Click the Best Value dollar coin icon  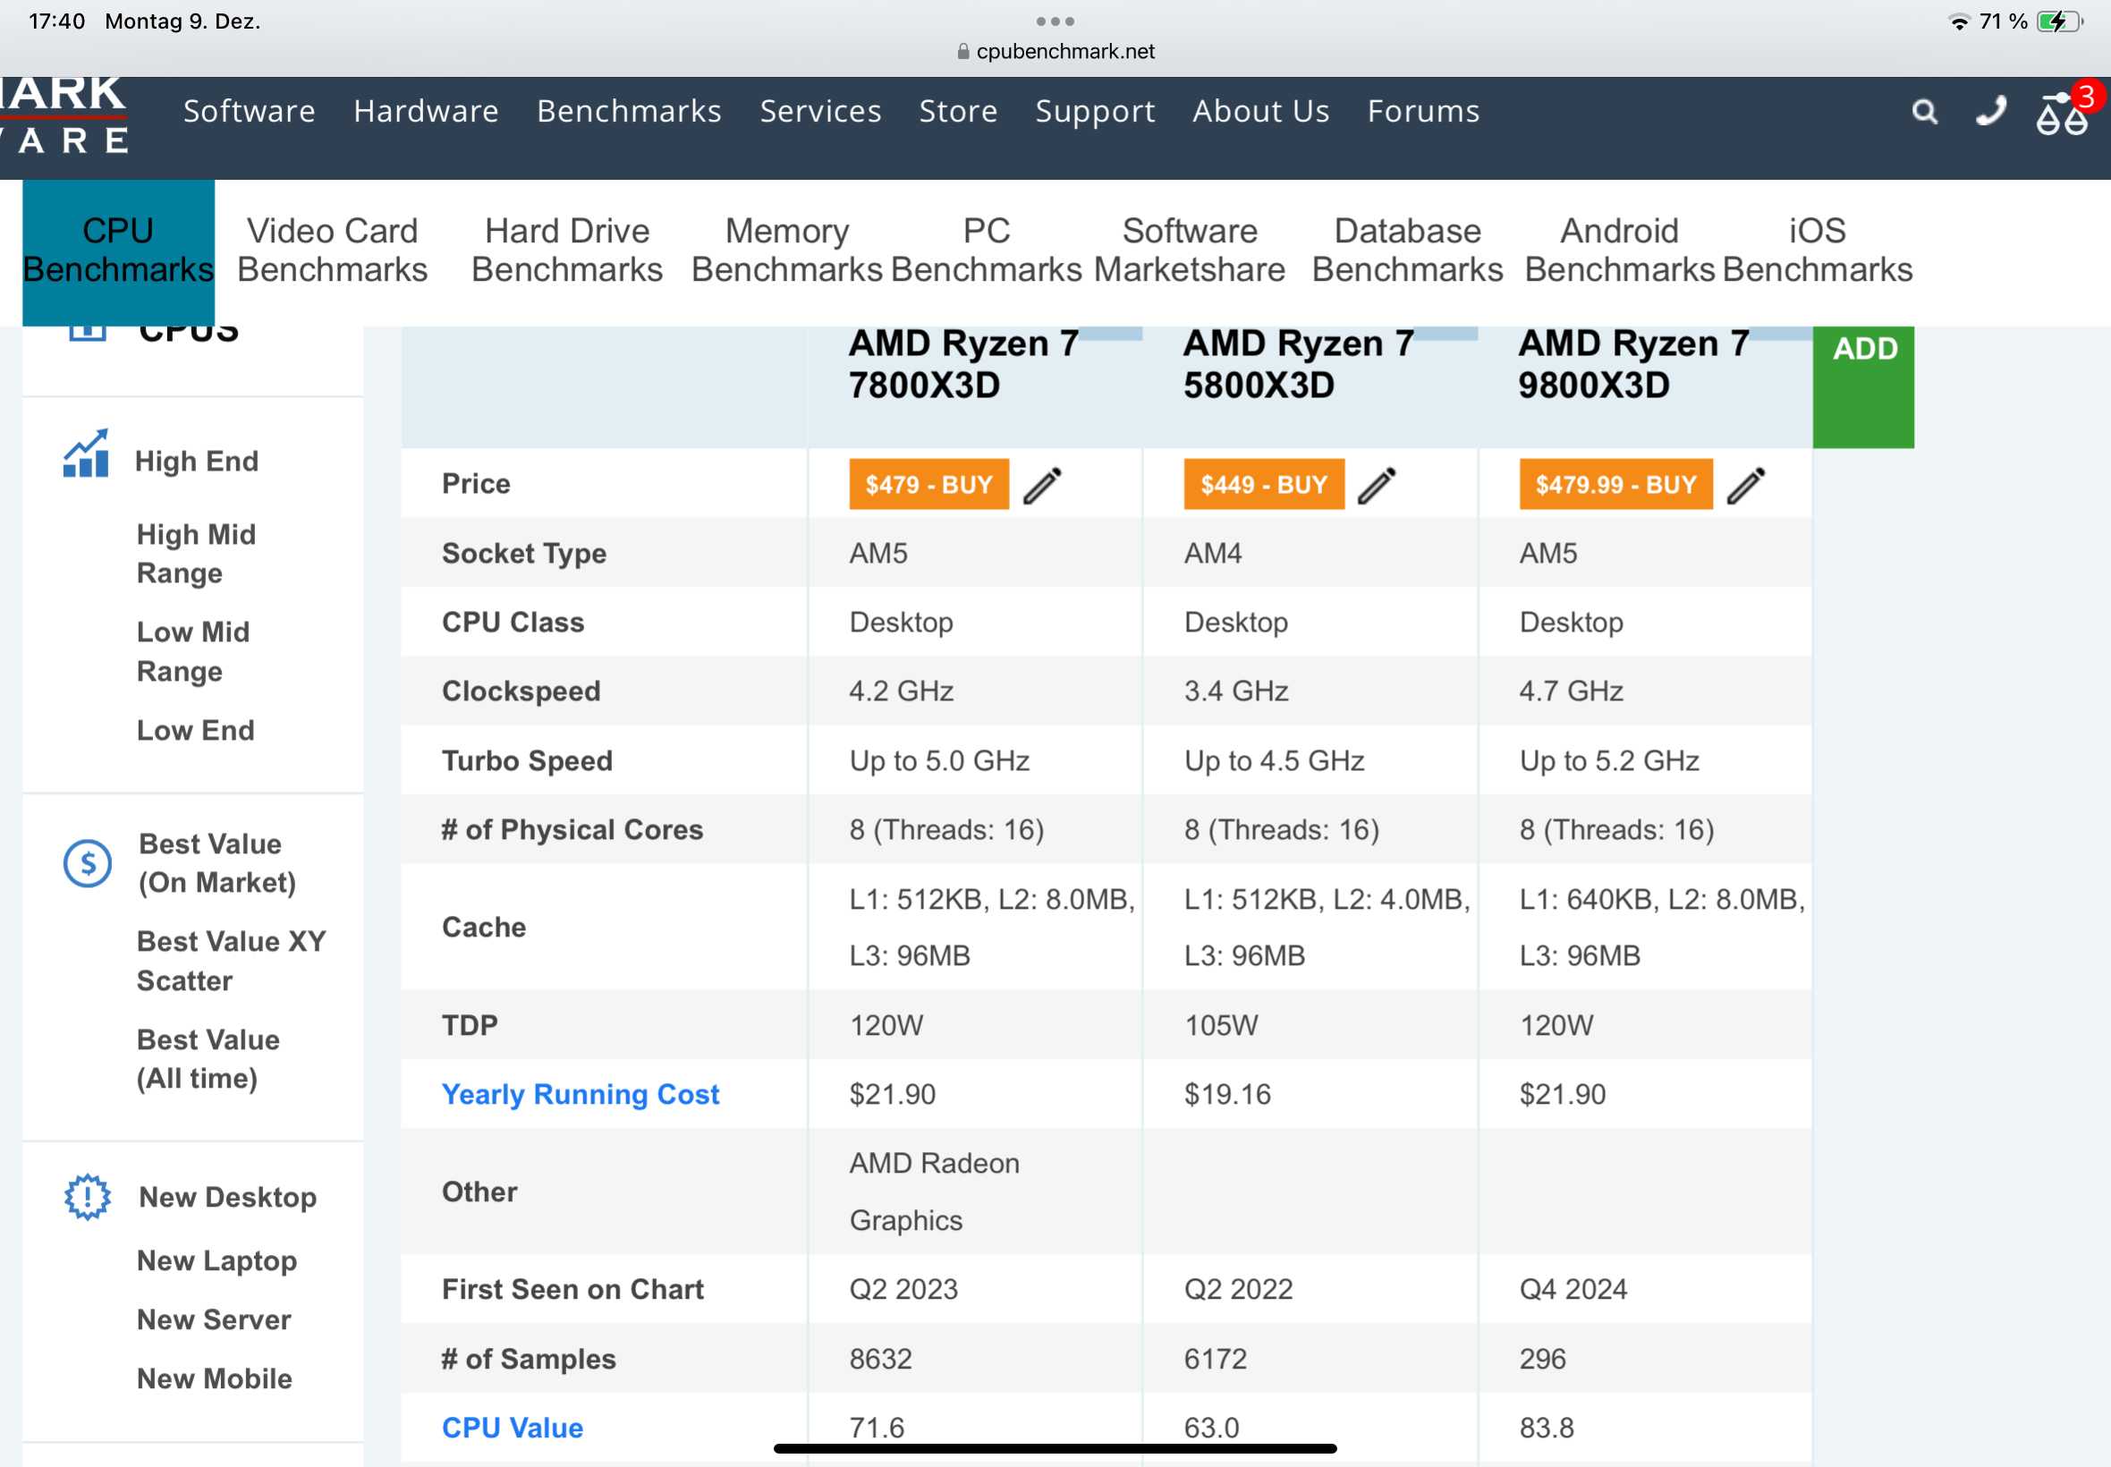point(88,863)
